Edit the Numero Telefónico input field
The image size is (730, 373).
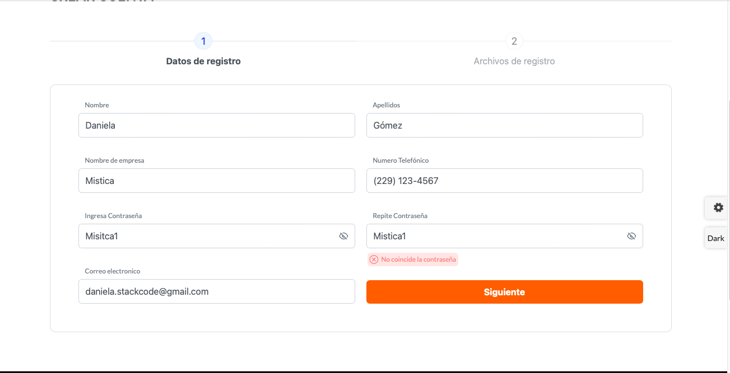tap(504, 181)
